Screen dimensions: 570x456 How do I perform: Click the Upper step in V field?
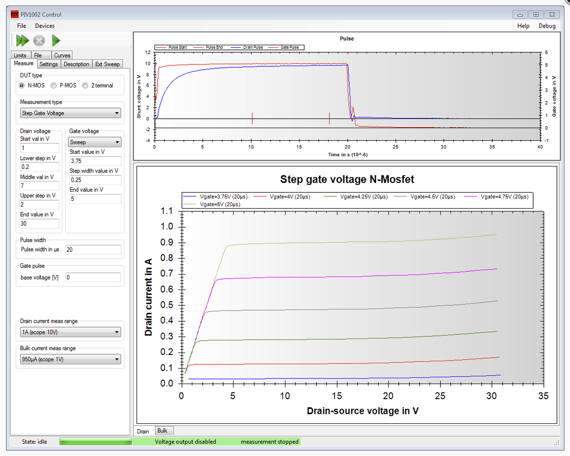click(39, 205)
